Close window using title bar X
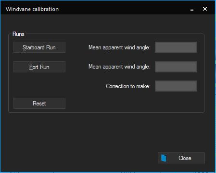Image resolution: width=216 pixels, height=173 pixels. [205, 9]
